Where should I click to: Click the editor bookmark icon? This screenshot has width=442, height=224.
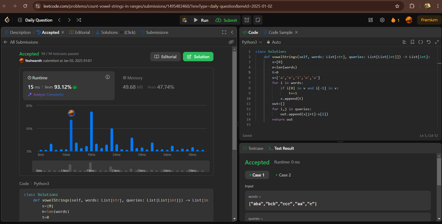click(413, 42)
